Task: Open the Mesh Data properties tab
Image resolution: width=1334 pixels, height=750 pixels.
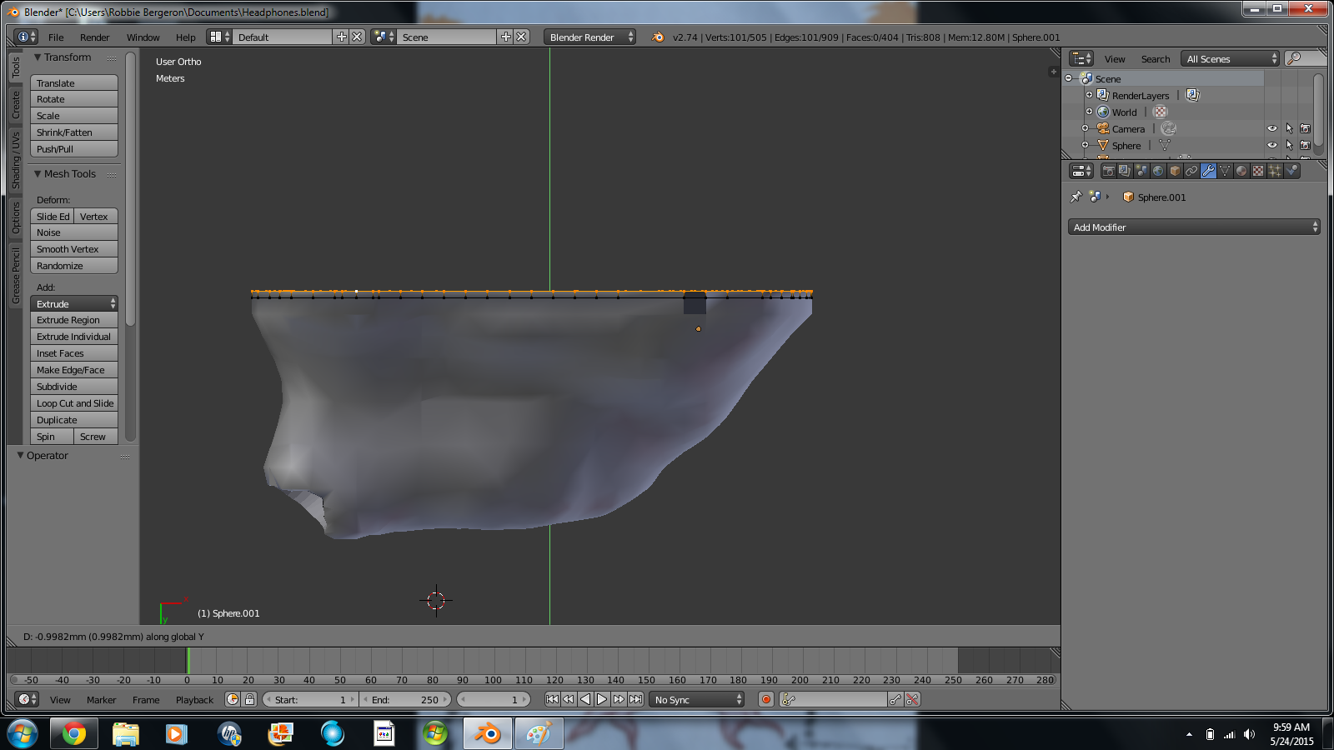Action: click(x=1225, y=171)
